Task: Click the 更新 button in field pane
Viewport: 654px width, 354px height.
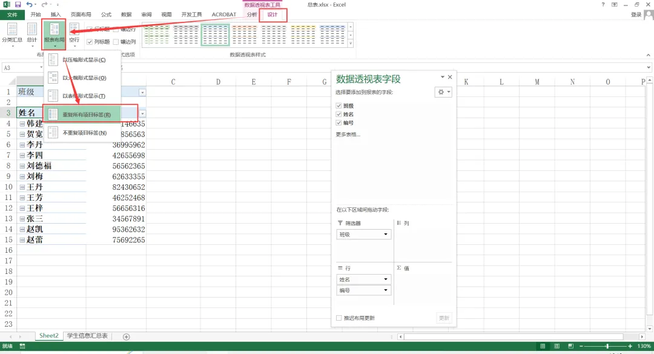Action: coord(444,318)
